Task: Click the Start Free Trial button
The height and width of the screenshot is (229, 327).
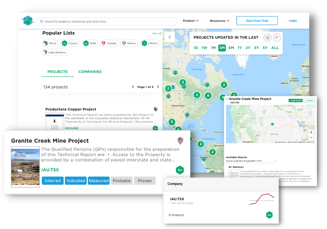Action: tap(257, 21)
